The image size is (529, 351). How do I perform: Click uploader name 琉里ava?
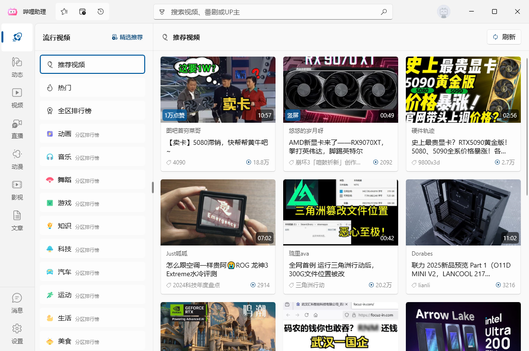(299, 254)
